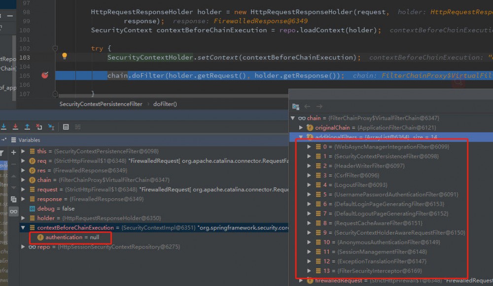Expand the FilterSecurityInterceptor entry at index 13
The width and height of the screenshot is (493, 286).
(x=309, y=271)
